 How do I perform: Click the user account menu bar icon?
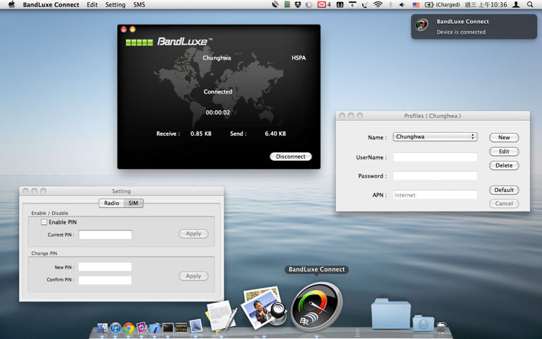coord(516,5)
